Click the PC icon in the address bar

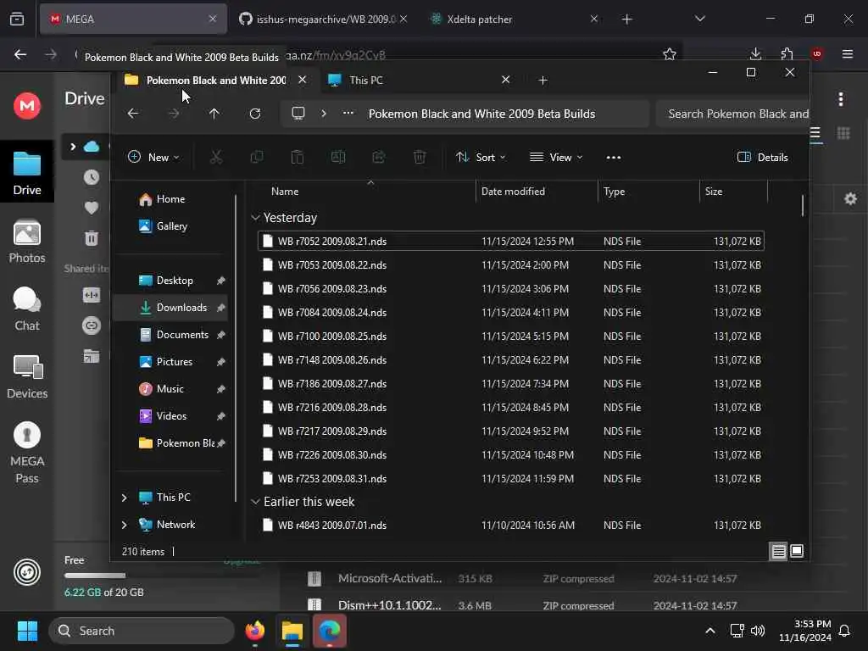(298, 114)
